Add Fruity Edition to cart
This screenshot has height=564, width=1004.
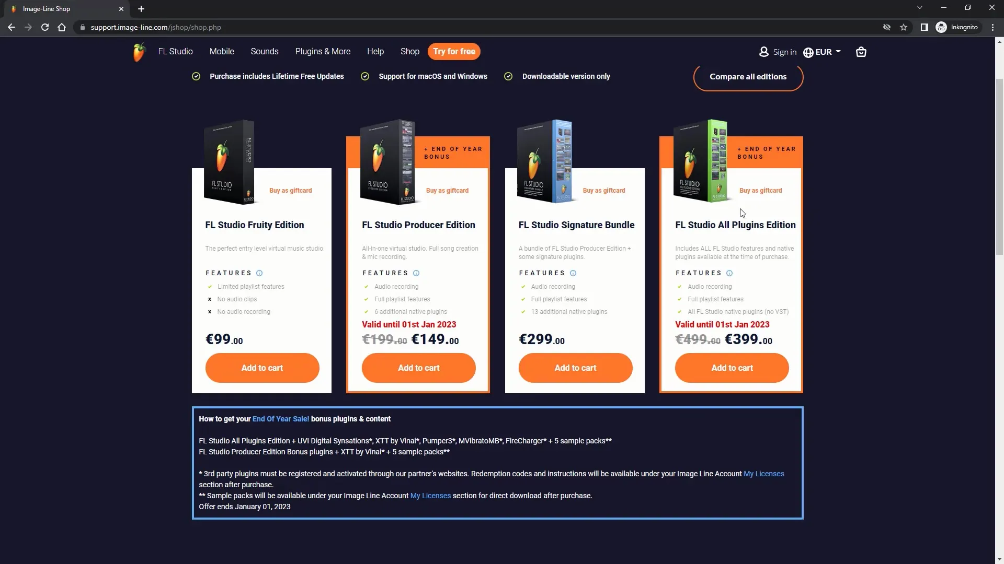262,368
